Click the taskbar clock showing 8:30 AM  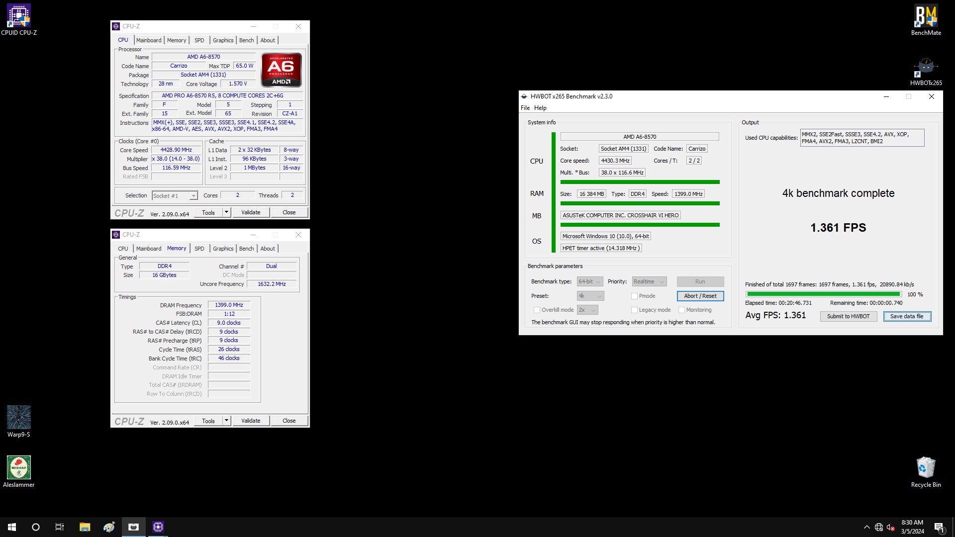912,527
